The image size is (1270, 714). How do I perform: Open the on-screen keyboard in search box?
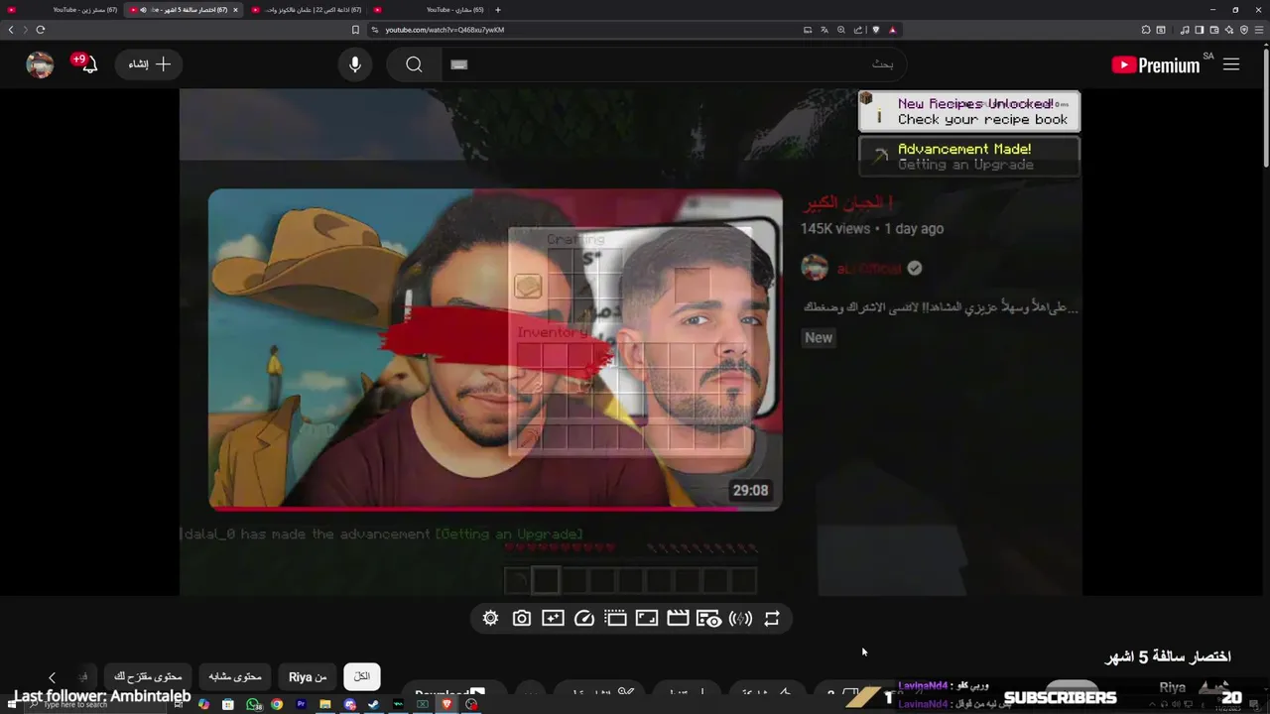(x=458, y=64)
